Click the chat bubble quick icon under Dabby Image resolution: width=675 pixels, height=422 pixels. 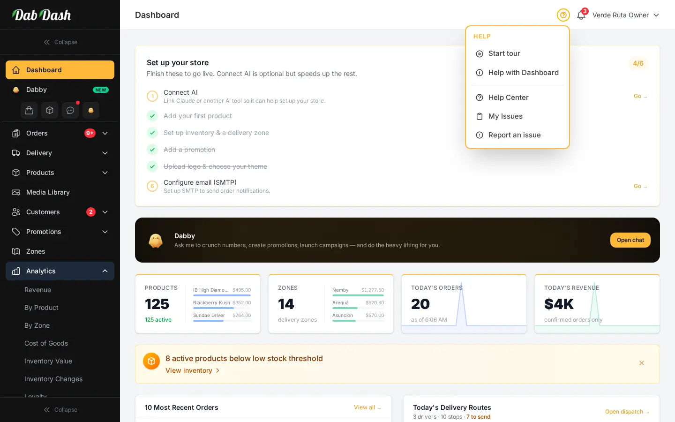click(70, 110)
